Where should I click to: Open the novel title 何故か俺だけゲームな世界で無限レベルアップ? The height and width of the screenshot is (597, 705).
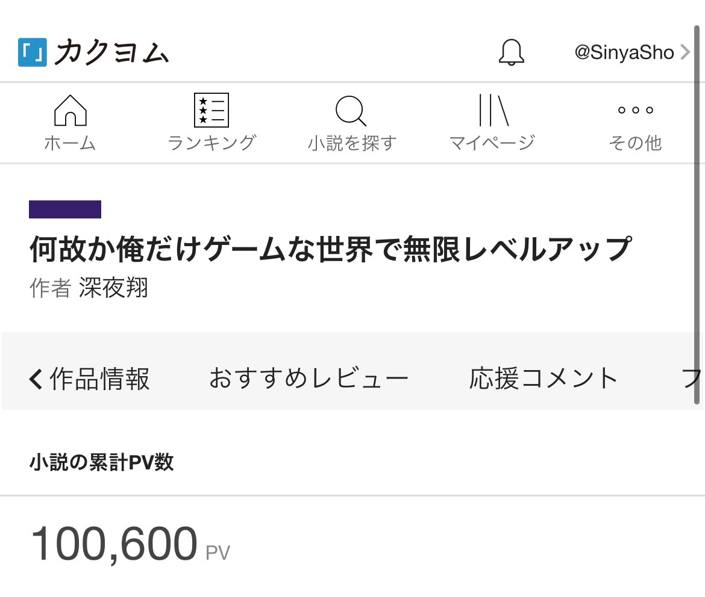coord(330,249)
